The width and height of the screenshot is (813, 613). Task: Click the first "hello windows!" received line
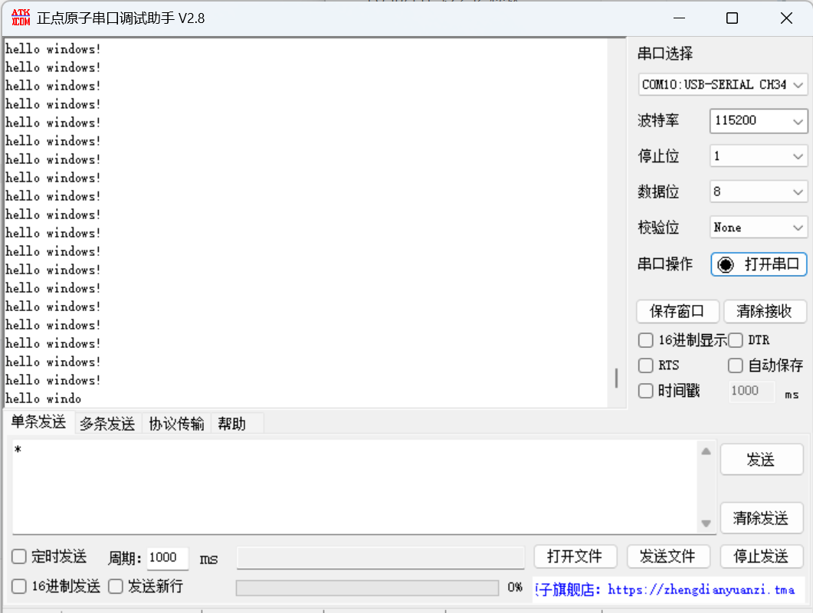click(x=53, y=49)
